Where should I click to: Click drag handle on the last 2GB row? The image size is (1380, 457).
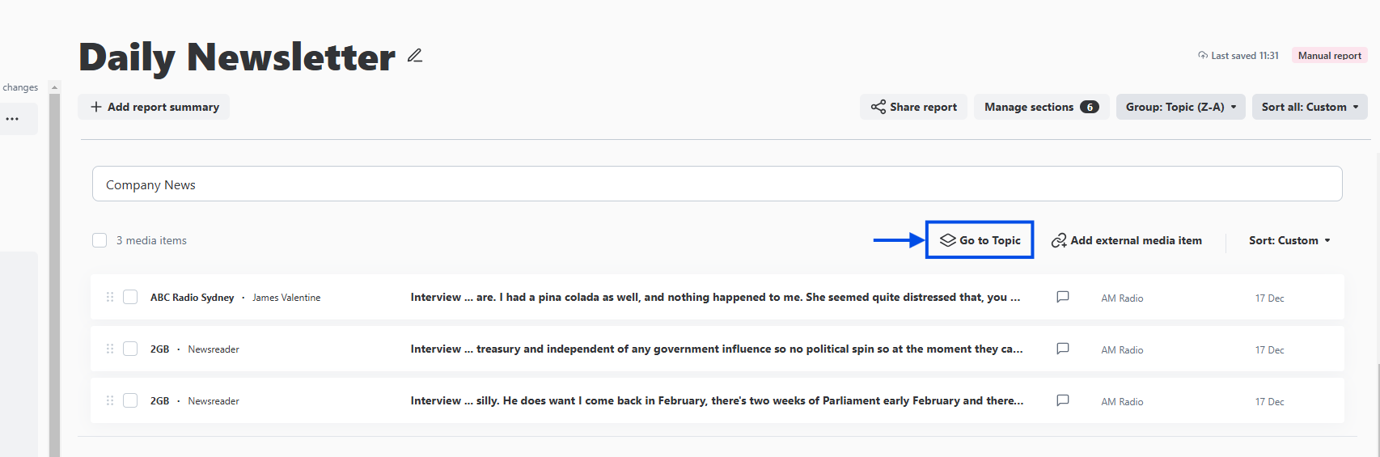(110, 400)
